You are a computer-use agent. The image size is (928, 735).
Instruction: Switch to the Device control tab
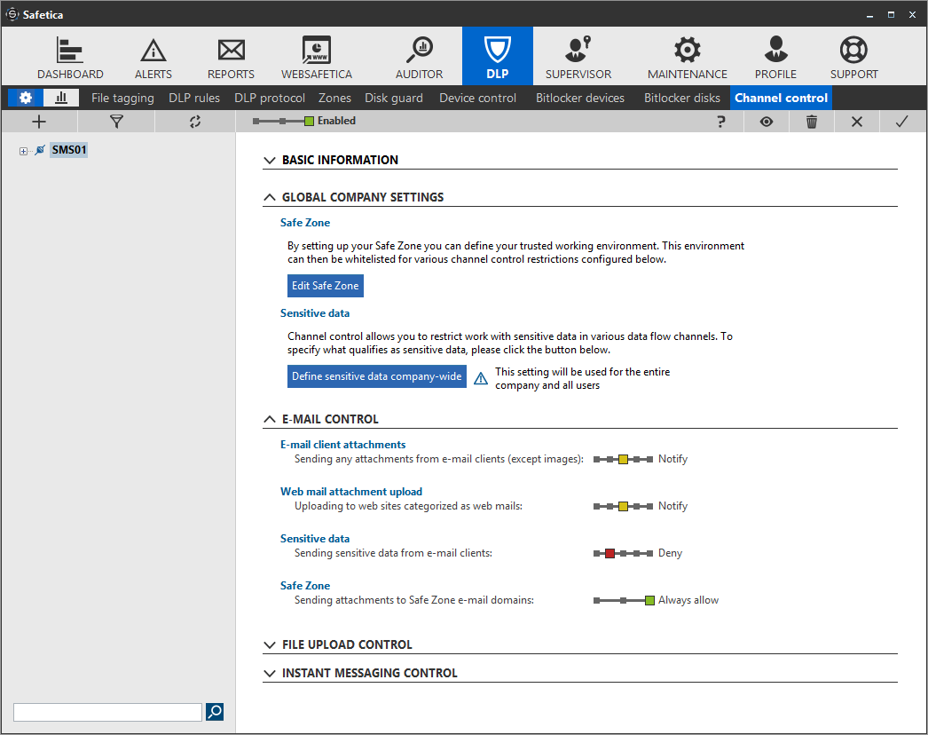coord(477,98)
